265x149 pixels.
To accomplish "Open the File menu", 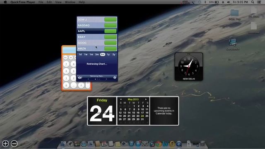I will 41,2.
